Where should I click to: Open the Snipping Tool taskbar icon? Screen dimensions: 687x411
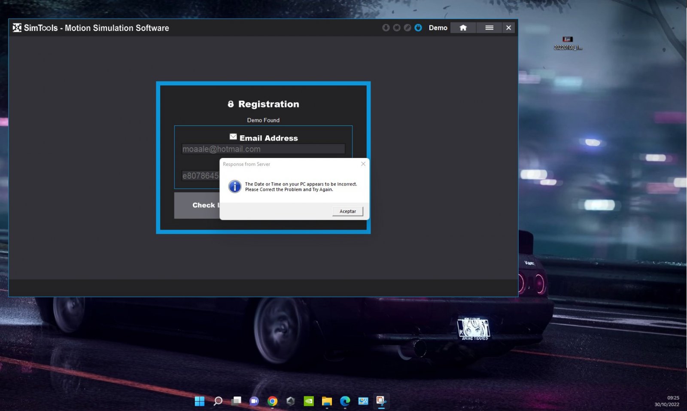pos(381,401)
